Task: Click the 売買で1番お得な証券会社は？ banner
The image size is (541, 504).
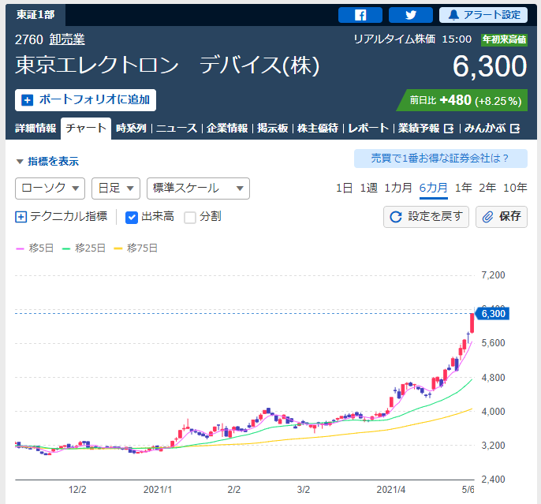Action: point(441,159)
